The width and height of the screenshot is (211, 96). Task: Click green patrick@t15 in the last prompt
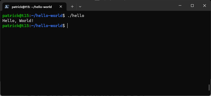coord(15,26)
